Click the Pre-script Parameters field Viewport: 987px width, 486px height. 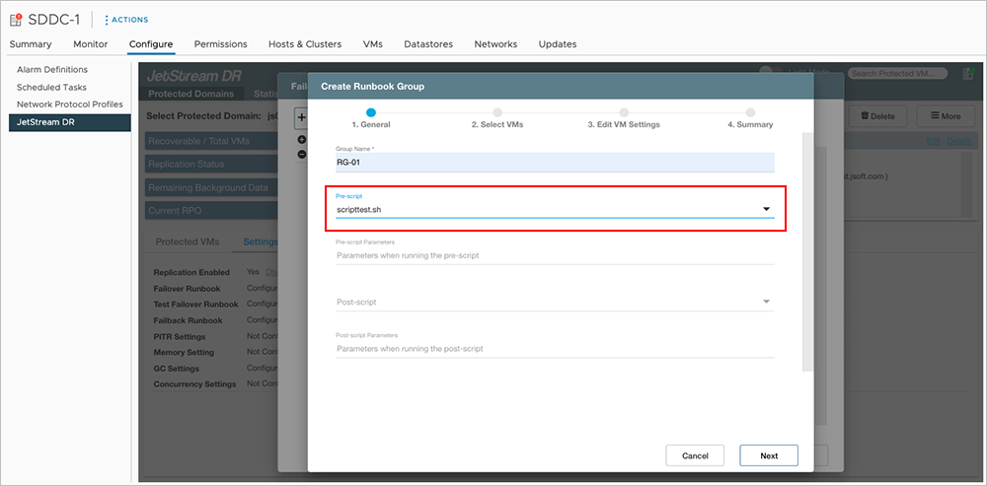(555, 255)
